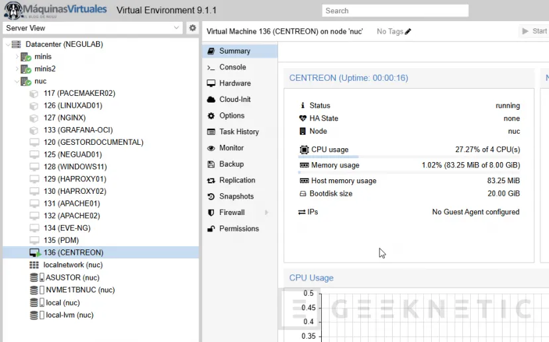Image resolution: width=549 pixels, height=342 pixels.
Task: Open the tree settings gear icon
Action: tap(193, 28)
